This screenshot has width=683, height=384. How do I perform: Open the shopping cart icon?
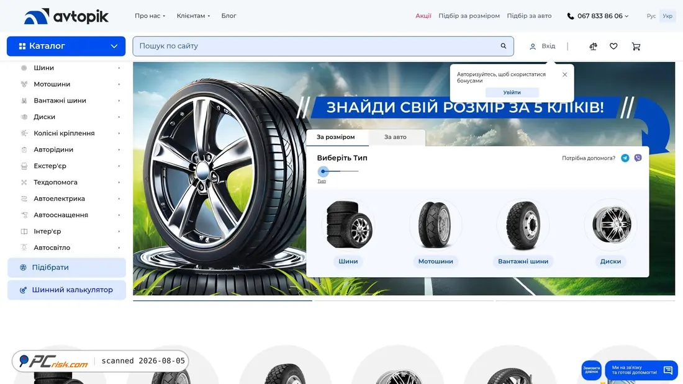point(636,46)
